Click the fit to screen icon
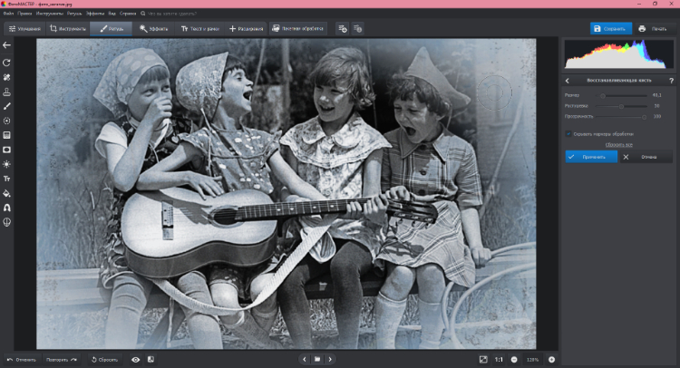The image size is (680, 368). tap(483, 360)
